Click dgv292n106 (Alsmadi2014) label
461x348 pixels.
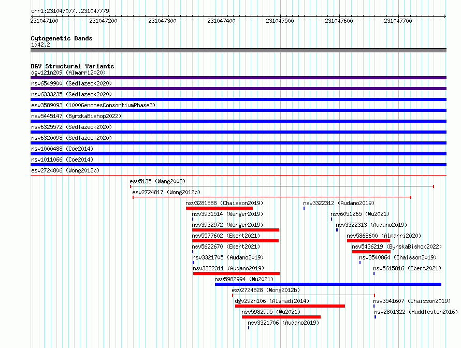(272, 301)
